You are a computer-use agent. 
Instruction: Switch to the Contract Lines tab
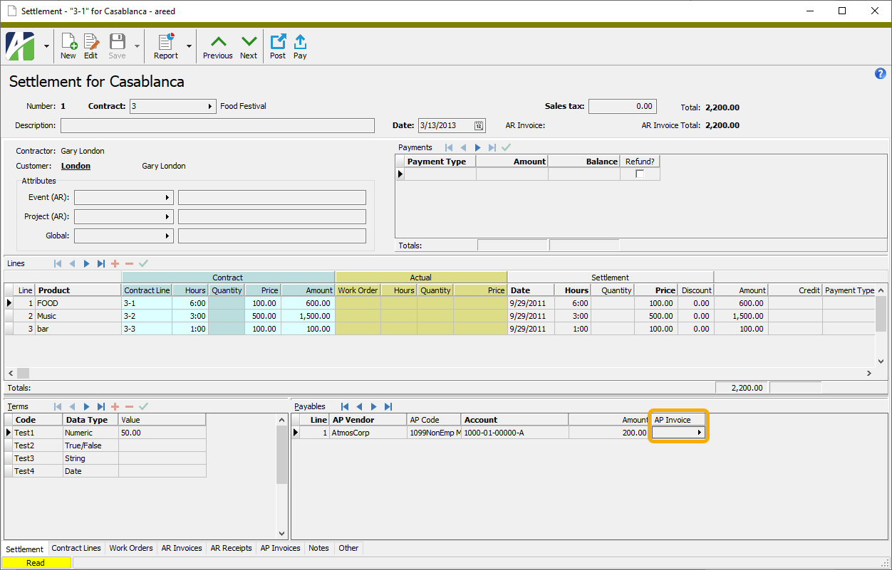[x=76, y=548]
